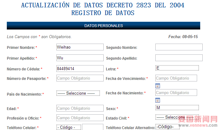Open the País de Nacimiento dropdown
Image resolution: width=220 pixels, height=130 pixels.
coord(78,93)
